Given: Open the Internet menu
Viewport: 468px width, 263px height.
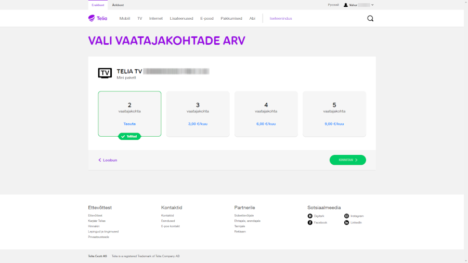Looking at the screenshot, I should pyautogui.click(x=156, y=19).
